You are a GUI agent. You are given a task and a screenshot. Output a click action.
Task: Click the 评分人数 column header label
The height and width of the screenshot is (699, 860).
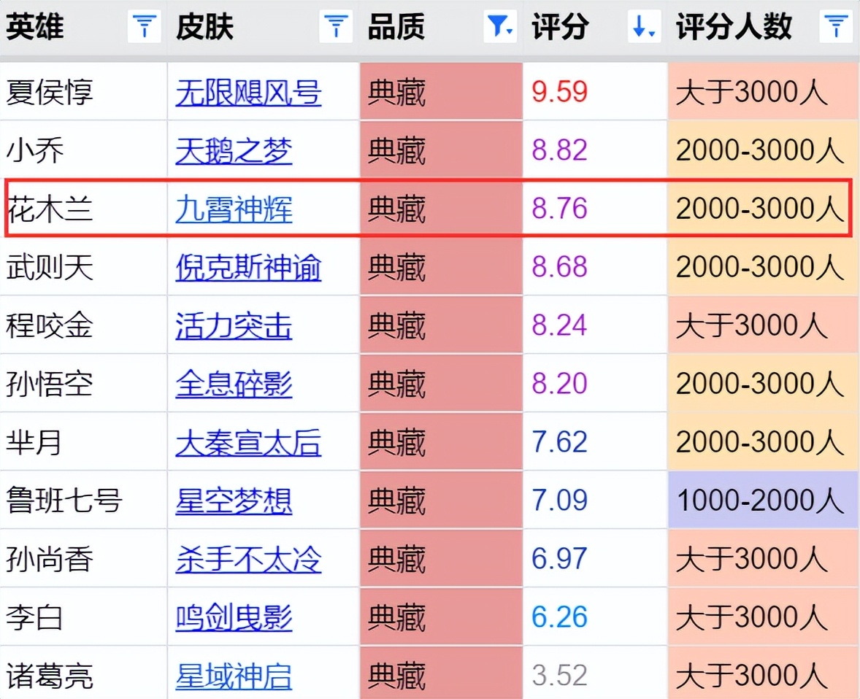(x=734, y=26)
